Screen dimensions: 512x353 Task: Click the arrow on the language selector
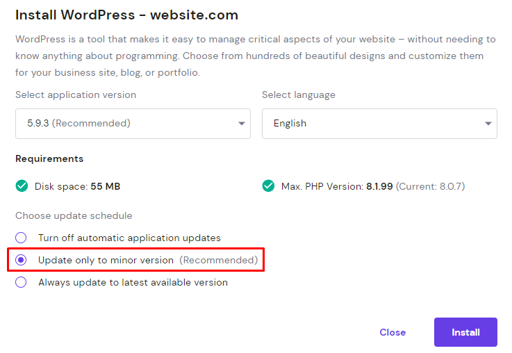point(488,124)
